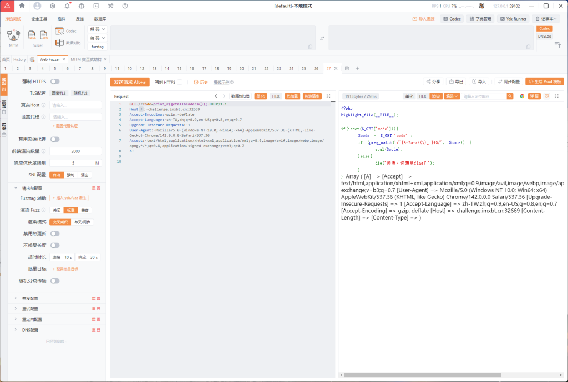Click the 发送请求 send button
Viewport: 568px width, 382px height.
(x=130, y=82)
